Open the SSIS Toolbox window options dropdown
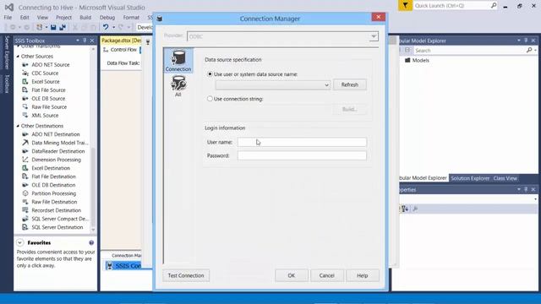The image size is (541, 304). coord(78,41)
